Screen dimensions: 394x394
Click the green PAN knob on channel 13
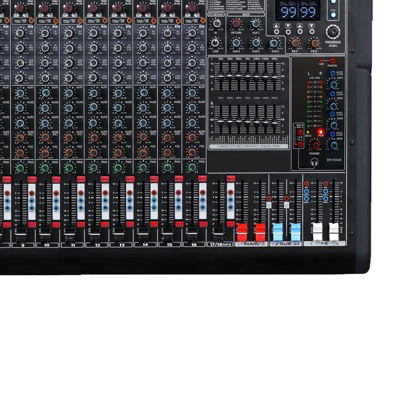click(118, 167)
